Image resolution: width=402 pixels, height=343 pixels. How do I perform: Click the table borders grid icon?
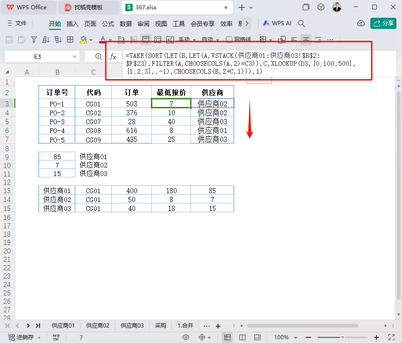(70, 40)
